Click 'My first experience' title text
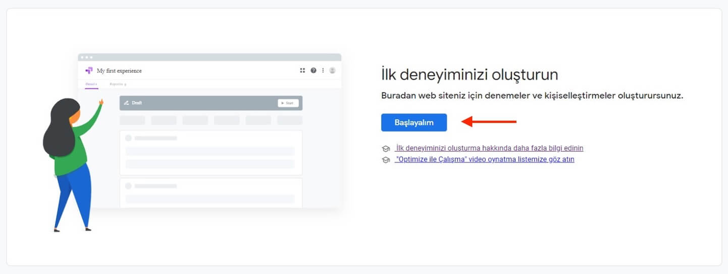The height and width of the screenshot is (274, 728). 119,71
